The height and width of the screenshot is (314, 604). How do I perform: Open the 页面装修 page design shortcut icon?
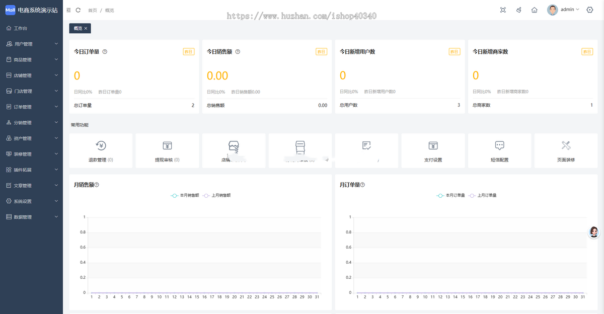pos(566,146)
